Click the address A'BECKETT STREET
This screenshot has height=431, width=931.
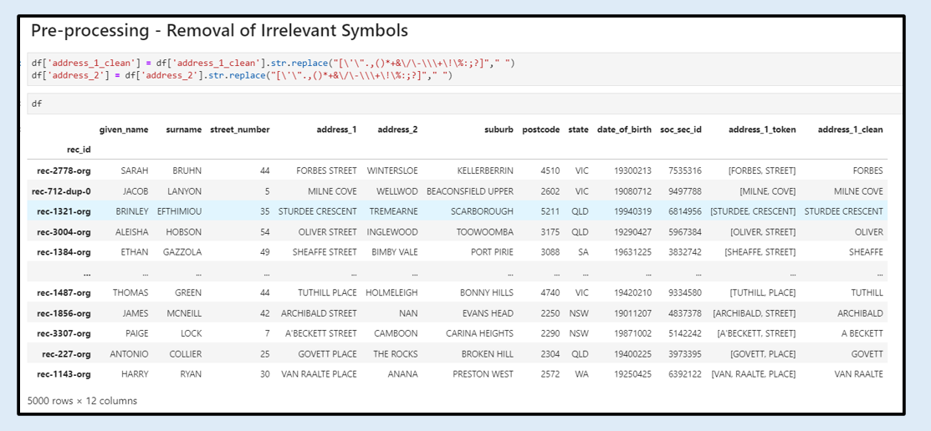[x=322, y=333]
